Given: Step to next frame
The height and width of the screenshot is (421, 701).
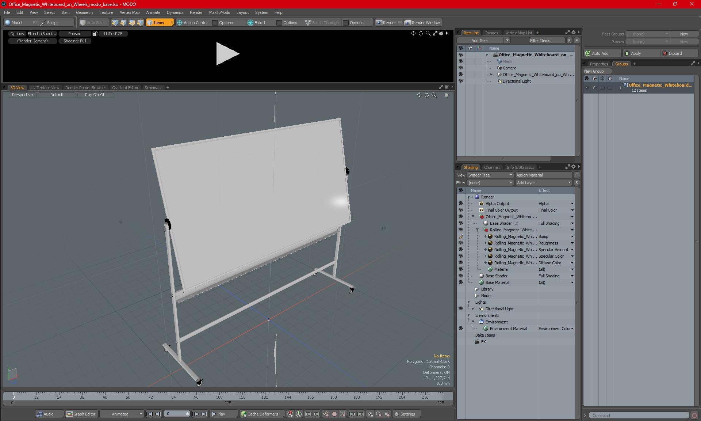Looking at the screenshot, I should coord(196,414).
